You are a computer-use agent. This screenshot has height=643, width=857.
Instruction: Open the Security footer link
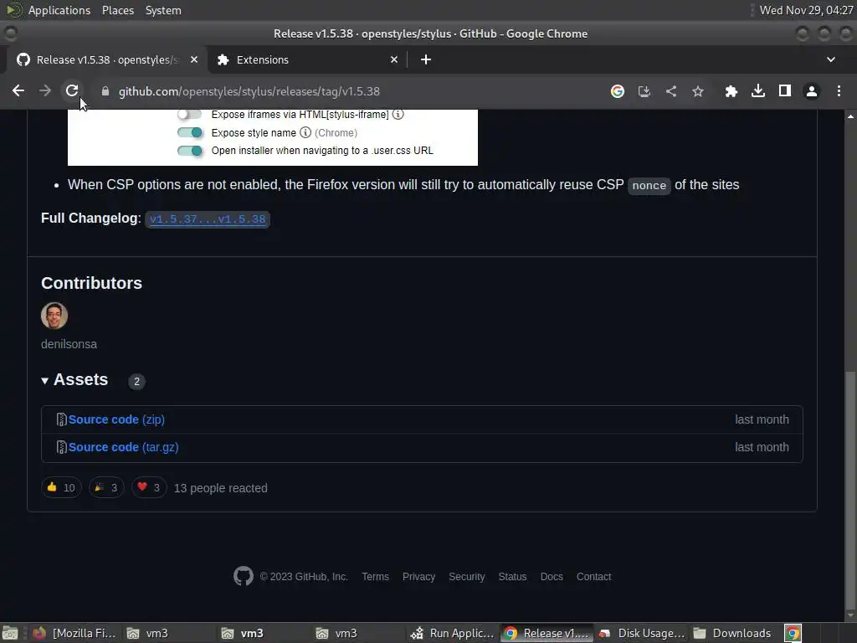(467, 577)
